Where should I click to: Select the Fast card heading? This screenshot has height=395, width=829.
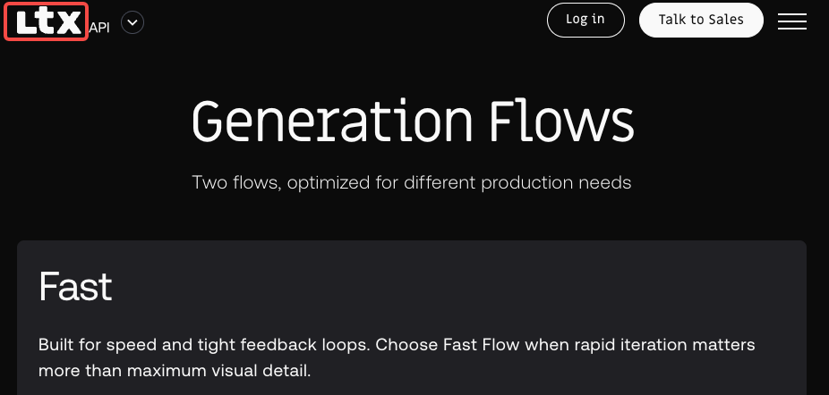pyautogui.click(x=76, y=287)
